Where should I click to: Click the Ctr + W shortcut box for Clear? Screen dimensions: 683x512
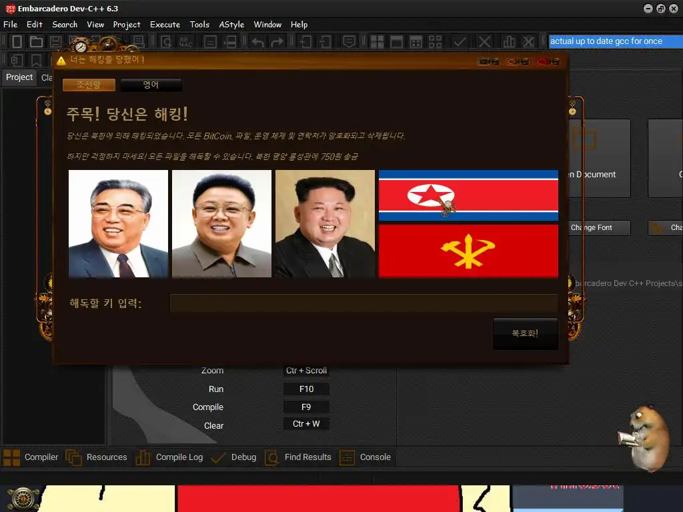pyautogui.click(x=306, y=424)
